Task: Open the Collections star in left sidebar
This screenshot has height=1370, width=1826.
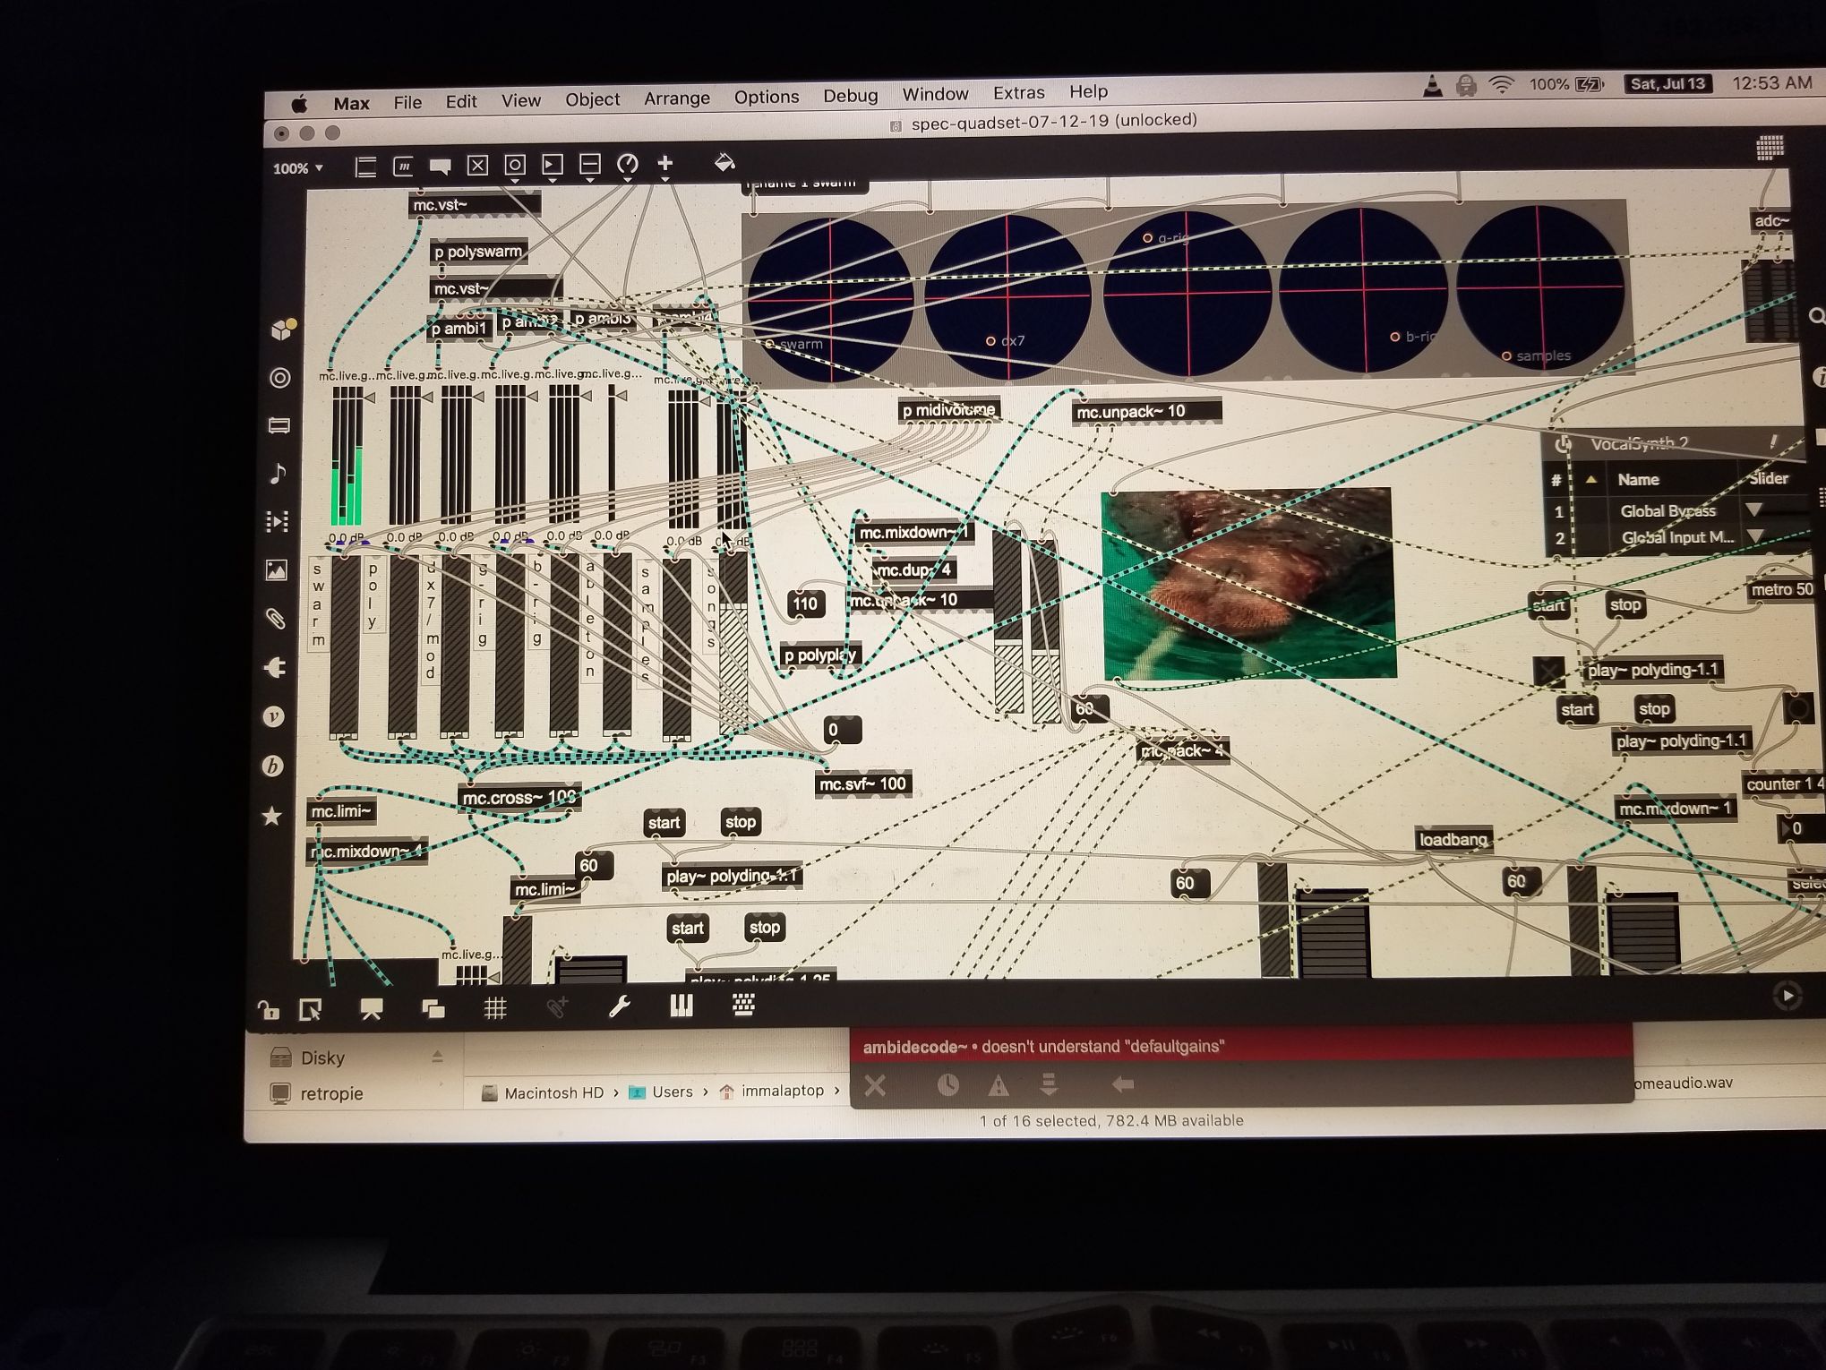Action: 271,816
